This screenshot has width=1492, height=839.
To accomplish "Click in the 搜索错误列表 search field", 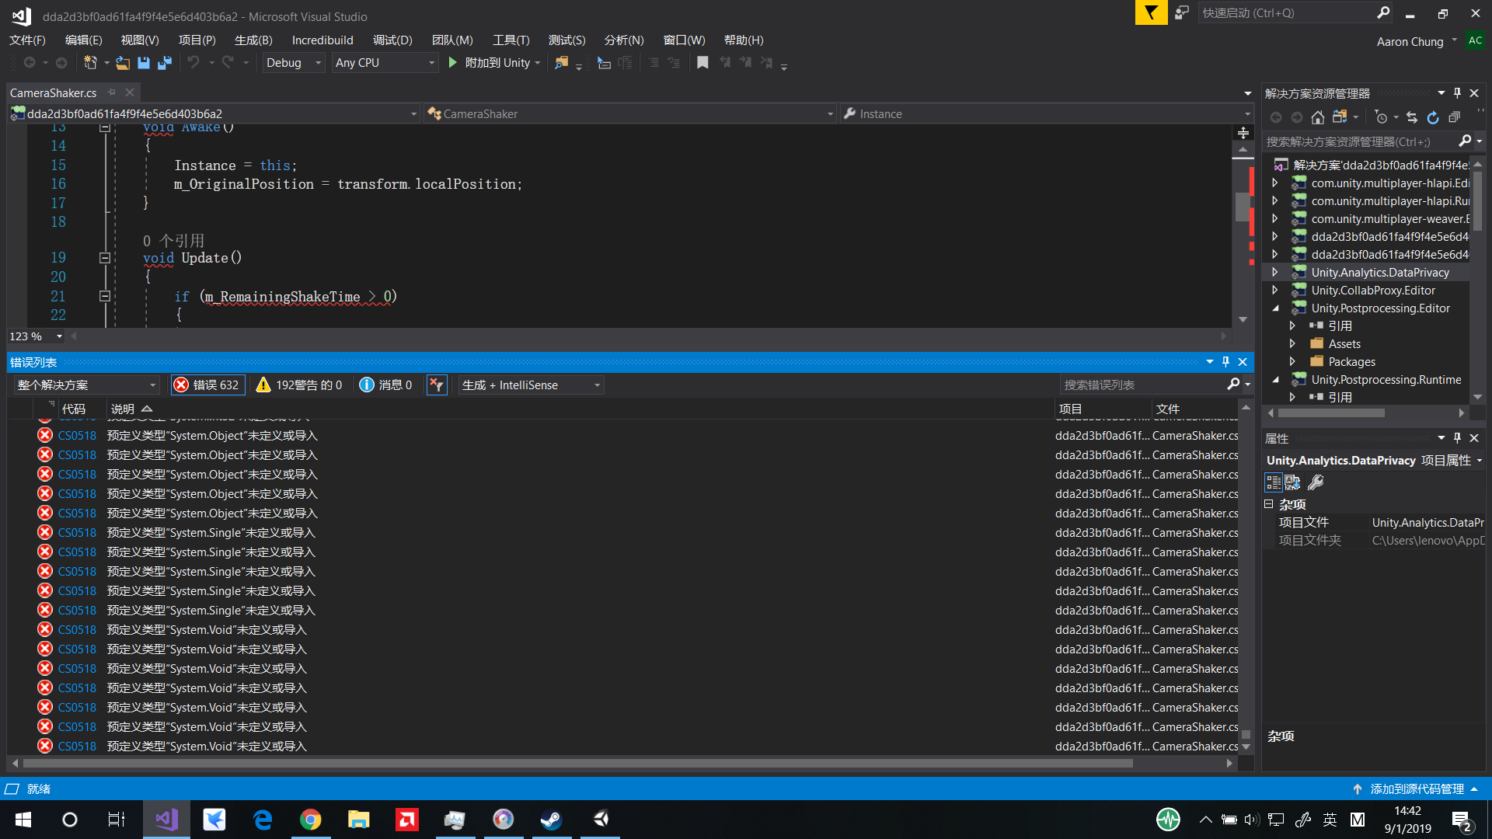I will (x=1142, y=384).
